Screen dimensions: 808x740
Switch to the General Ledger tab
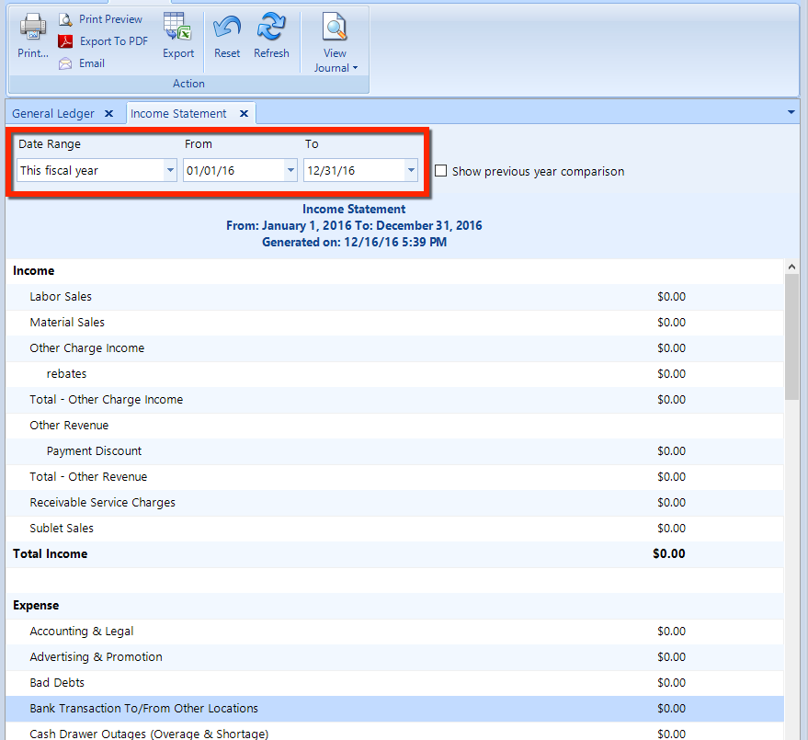click(x=52, y=112)
